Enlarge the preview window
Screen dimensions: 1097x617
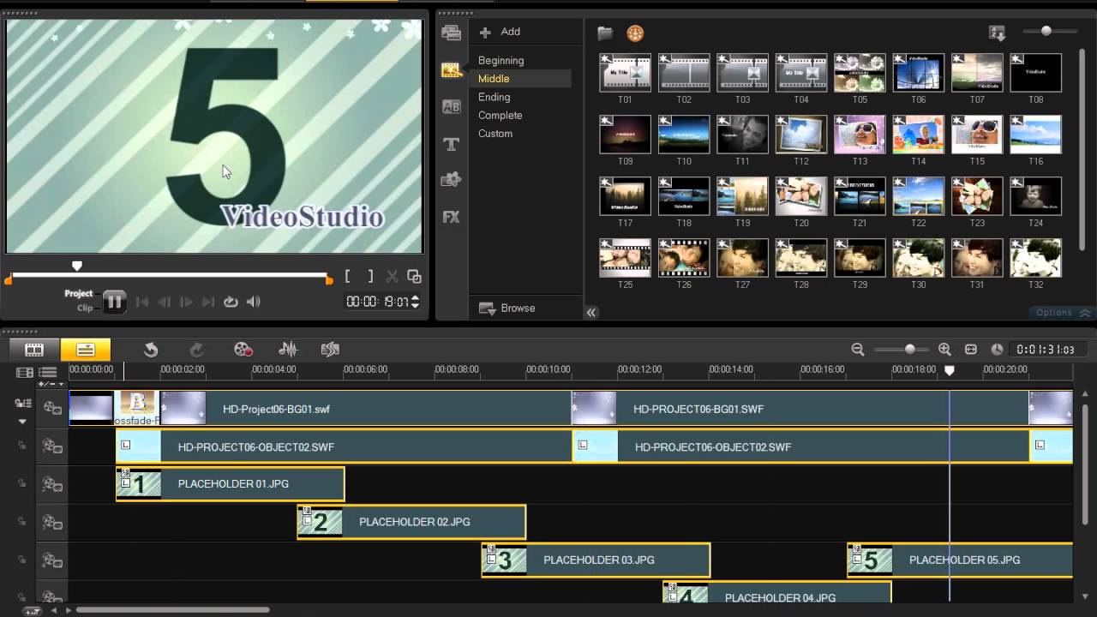point(414,276)
